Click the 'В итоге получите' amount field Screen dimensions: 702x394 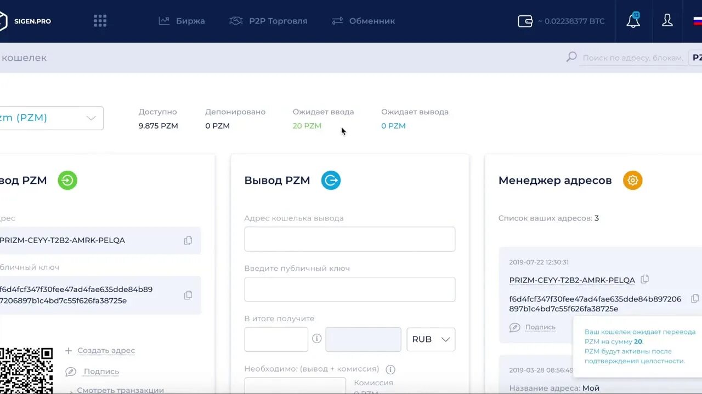276,339
